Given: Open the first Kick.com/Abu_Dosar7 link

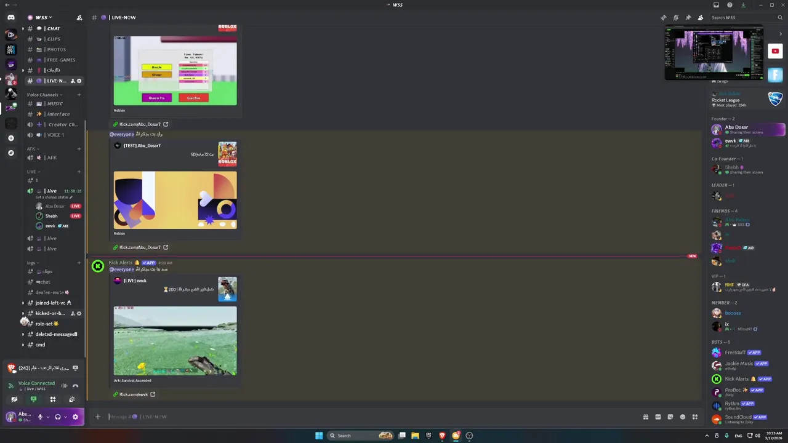Looking at the screenshot, I should 140,124.
